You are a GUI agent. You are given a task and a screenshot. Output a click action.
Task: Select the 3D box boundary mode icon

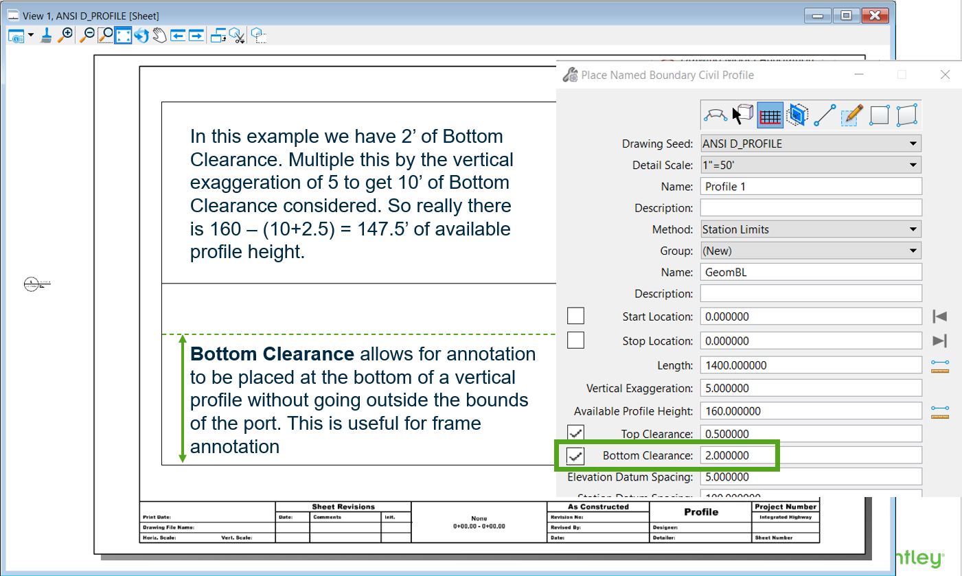coord(744,115)
